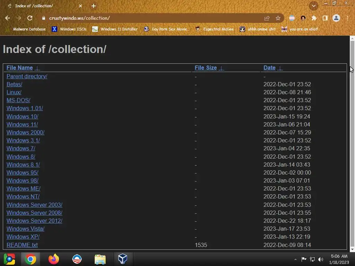Open the Linux/ folder
Screen dimensions: 355x266
(14, 92)
